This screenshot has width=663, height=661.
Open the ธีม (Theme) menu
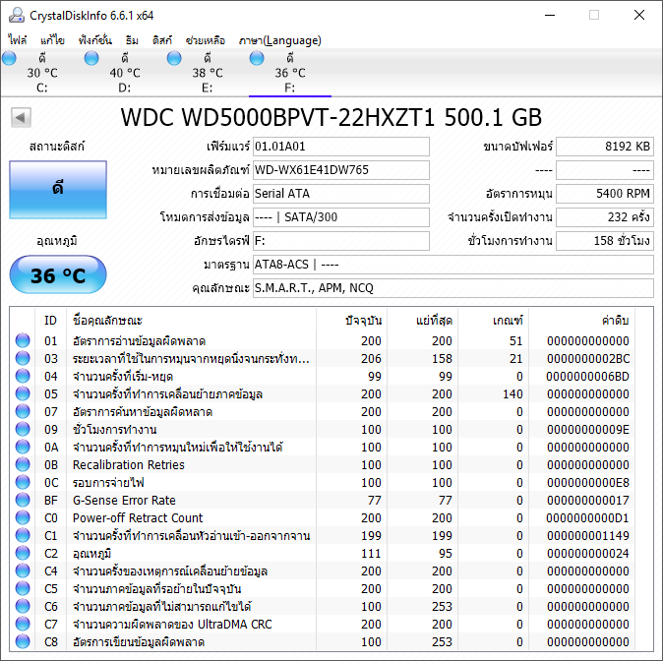(x=132, y=40)
